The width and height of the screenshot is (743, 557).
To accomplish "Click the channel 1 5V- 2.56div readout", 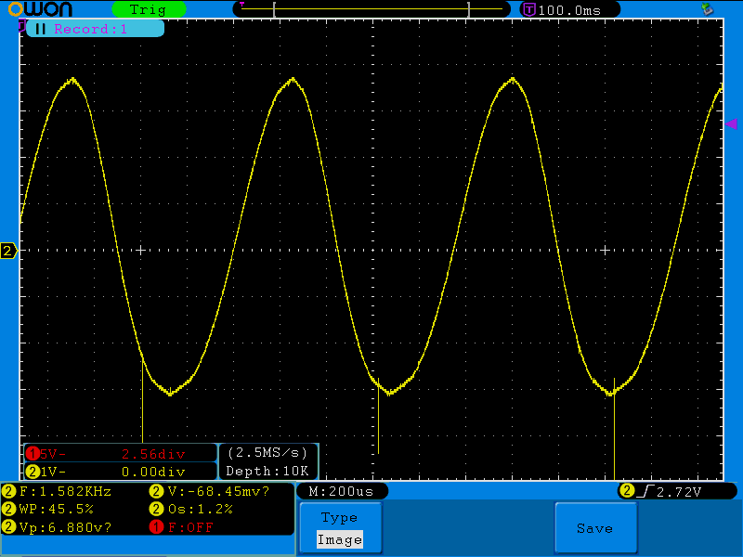I will [121, 454].
